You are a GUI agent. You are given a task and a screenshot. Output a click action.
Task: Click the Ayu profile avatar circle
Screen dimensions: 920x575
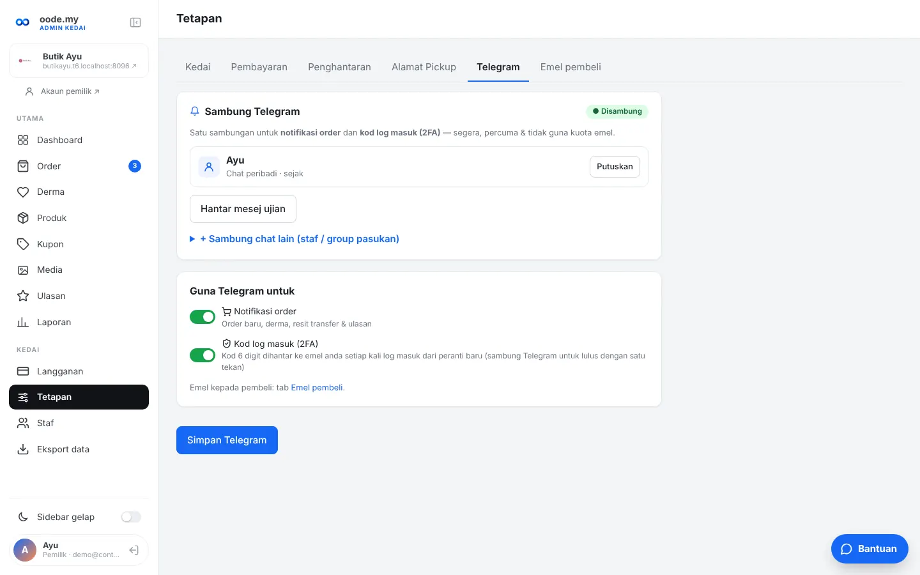(x=25, y=550)
